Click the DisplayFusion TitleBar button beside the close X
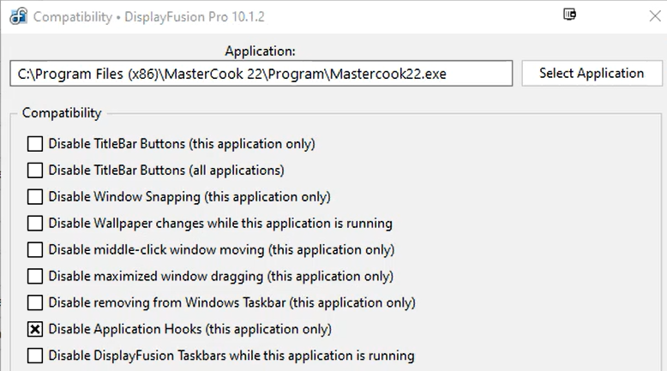 (569, 15)
